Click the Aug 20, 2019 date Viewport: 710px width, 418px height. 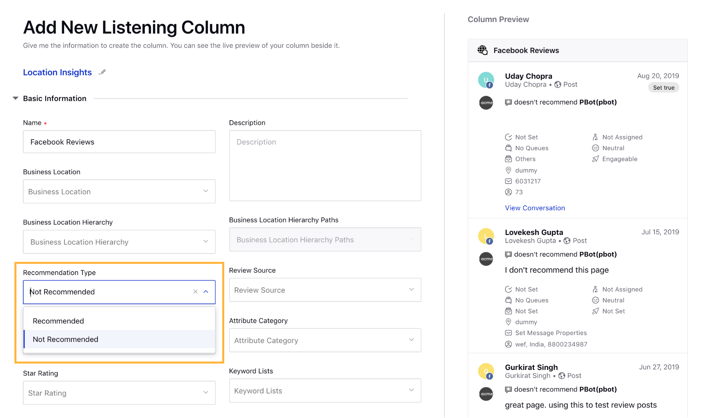[x=658, y=76]
